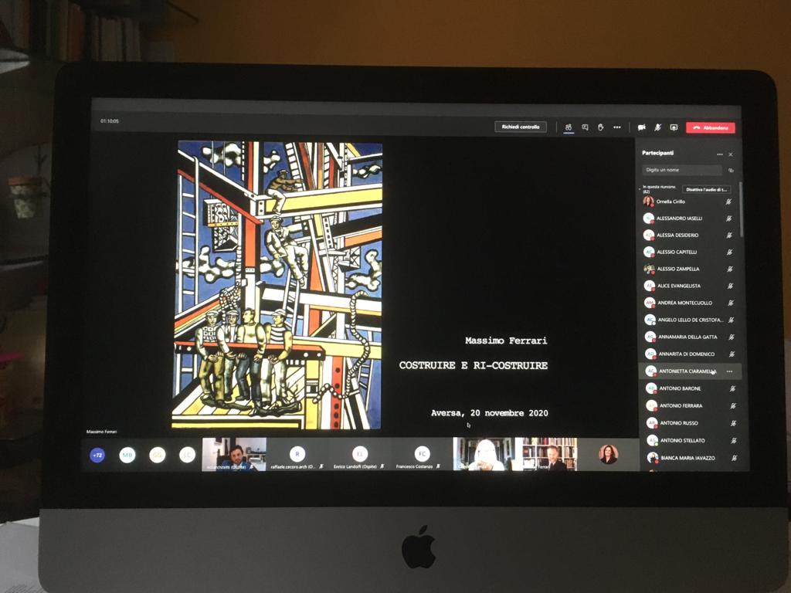
Task: Select Francesco Costanzo participant tile
Action: click(x=422, y=456)
